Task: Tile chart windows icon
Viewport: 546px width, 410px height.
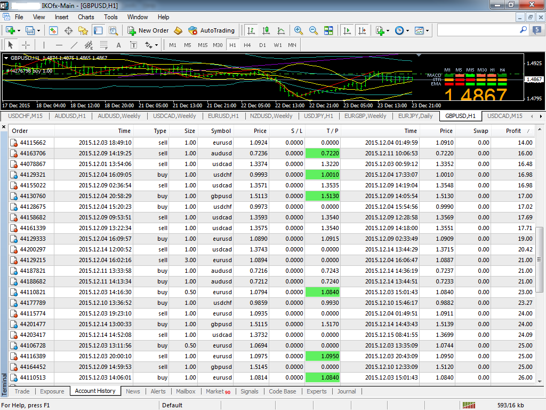Action: 328,30
